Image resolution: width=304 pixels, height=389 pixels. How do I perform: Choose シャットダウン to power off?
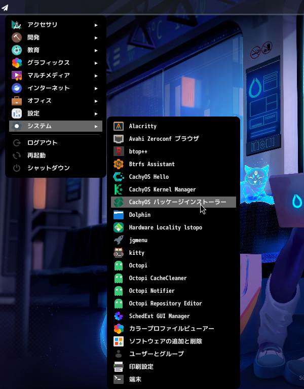tap(56, 168)
